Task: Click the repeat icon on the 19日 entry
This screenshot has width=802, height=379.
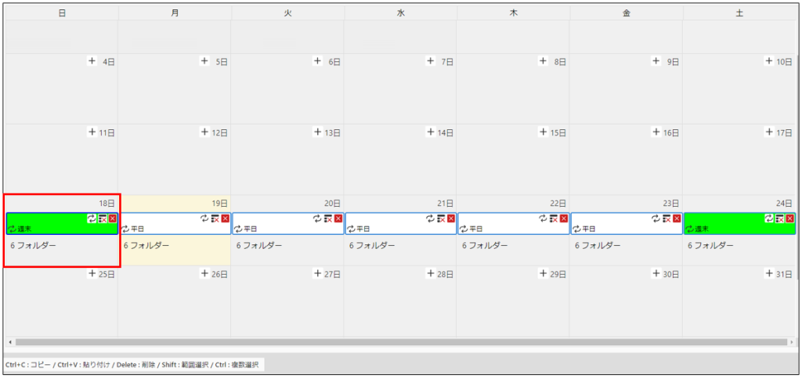Action: point(204,218)
